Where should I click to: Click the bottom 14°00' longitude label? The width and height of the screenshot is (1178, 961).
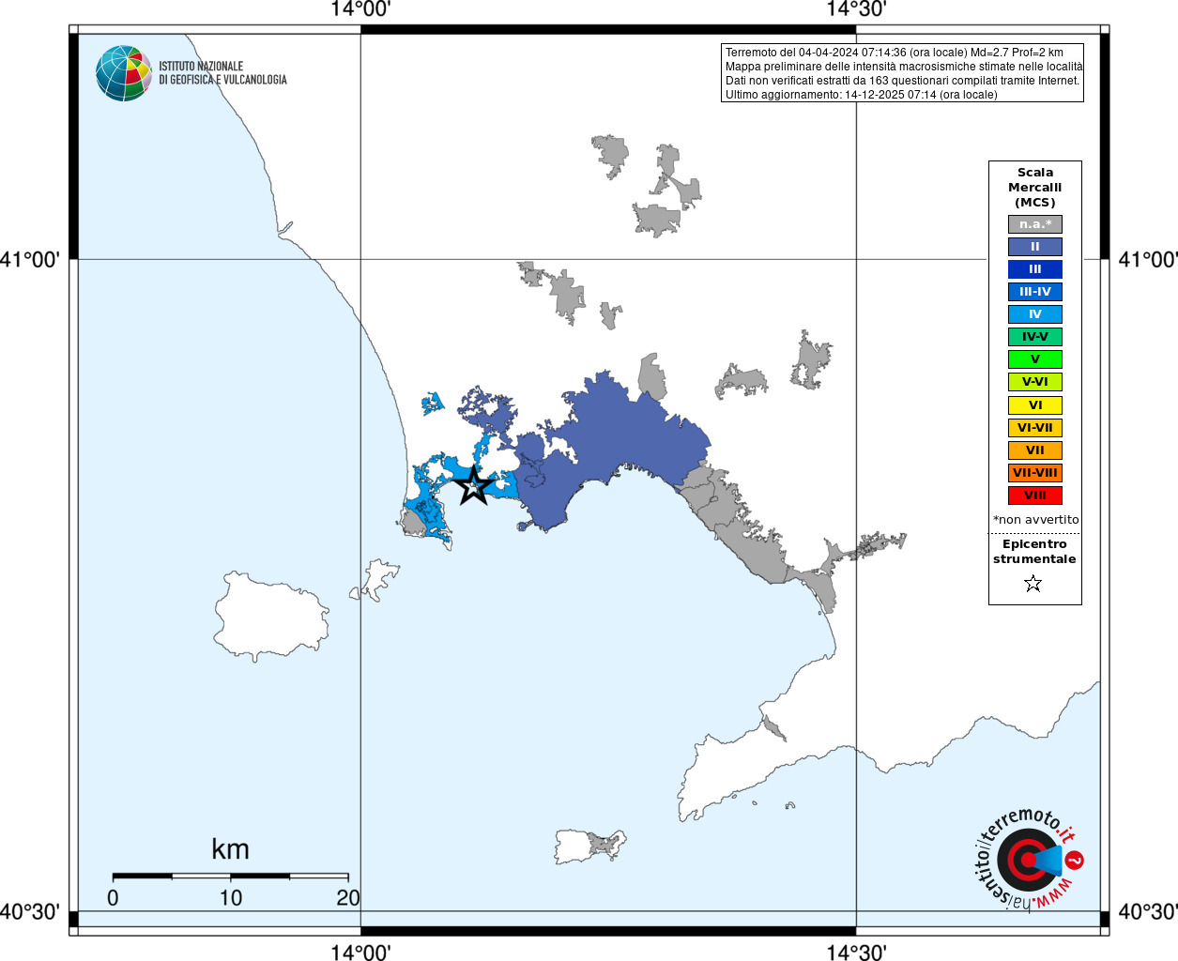pos(360,952)
